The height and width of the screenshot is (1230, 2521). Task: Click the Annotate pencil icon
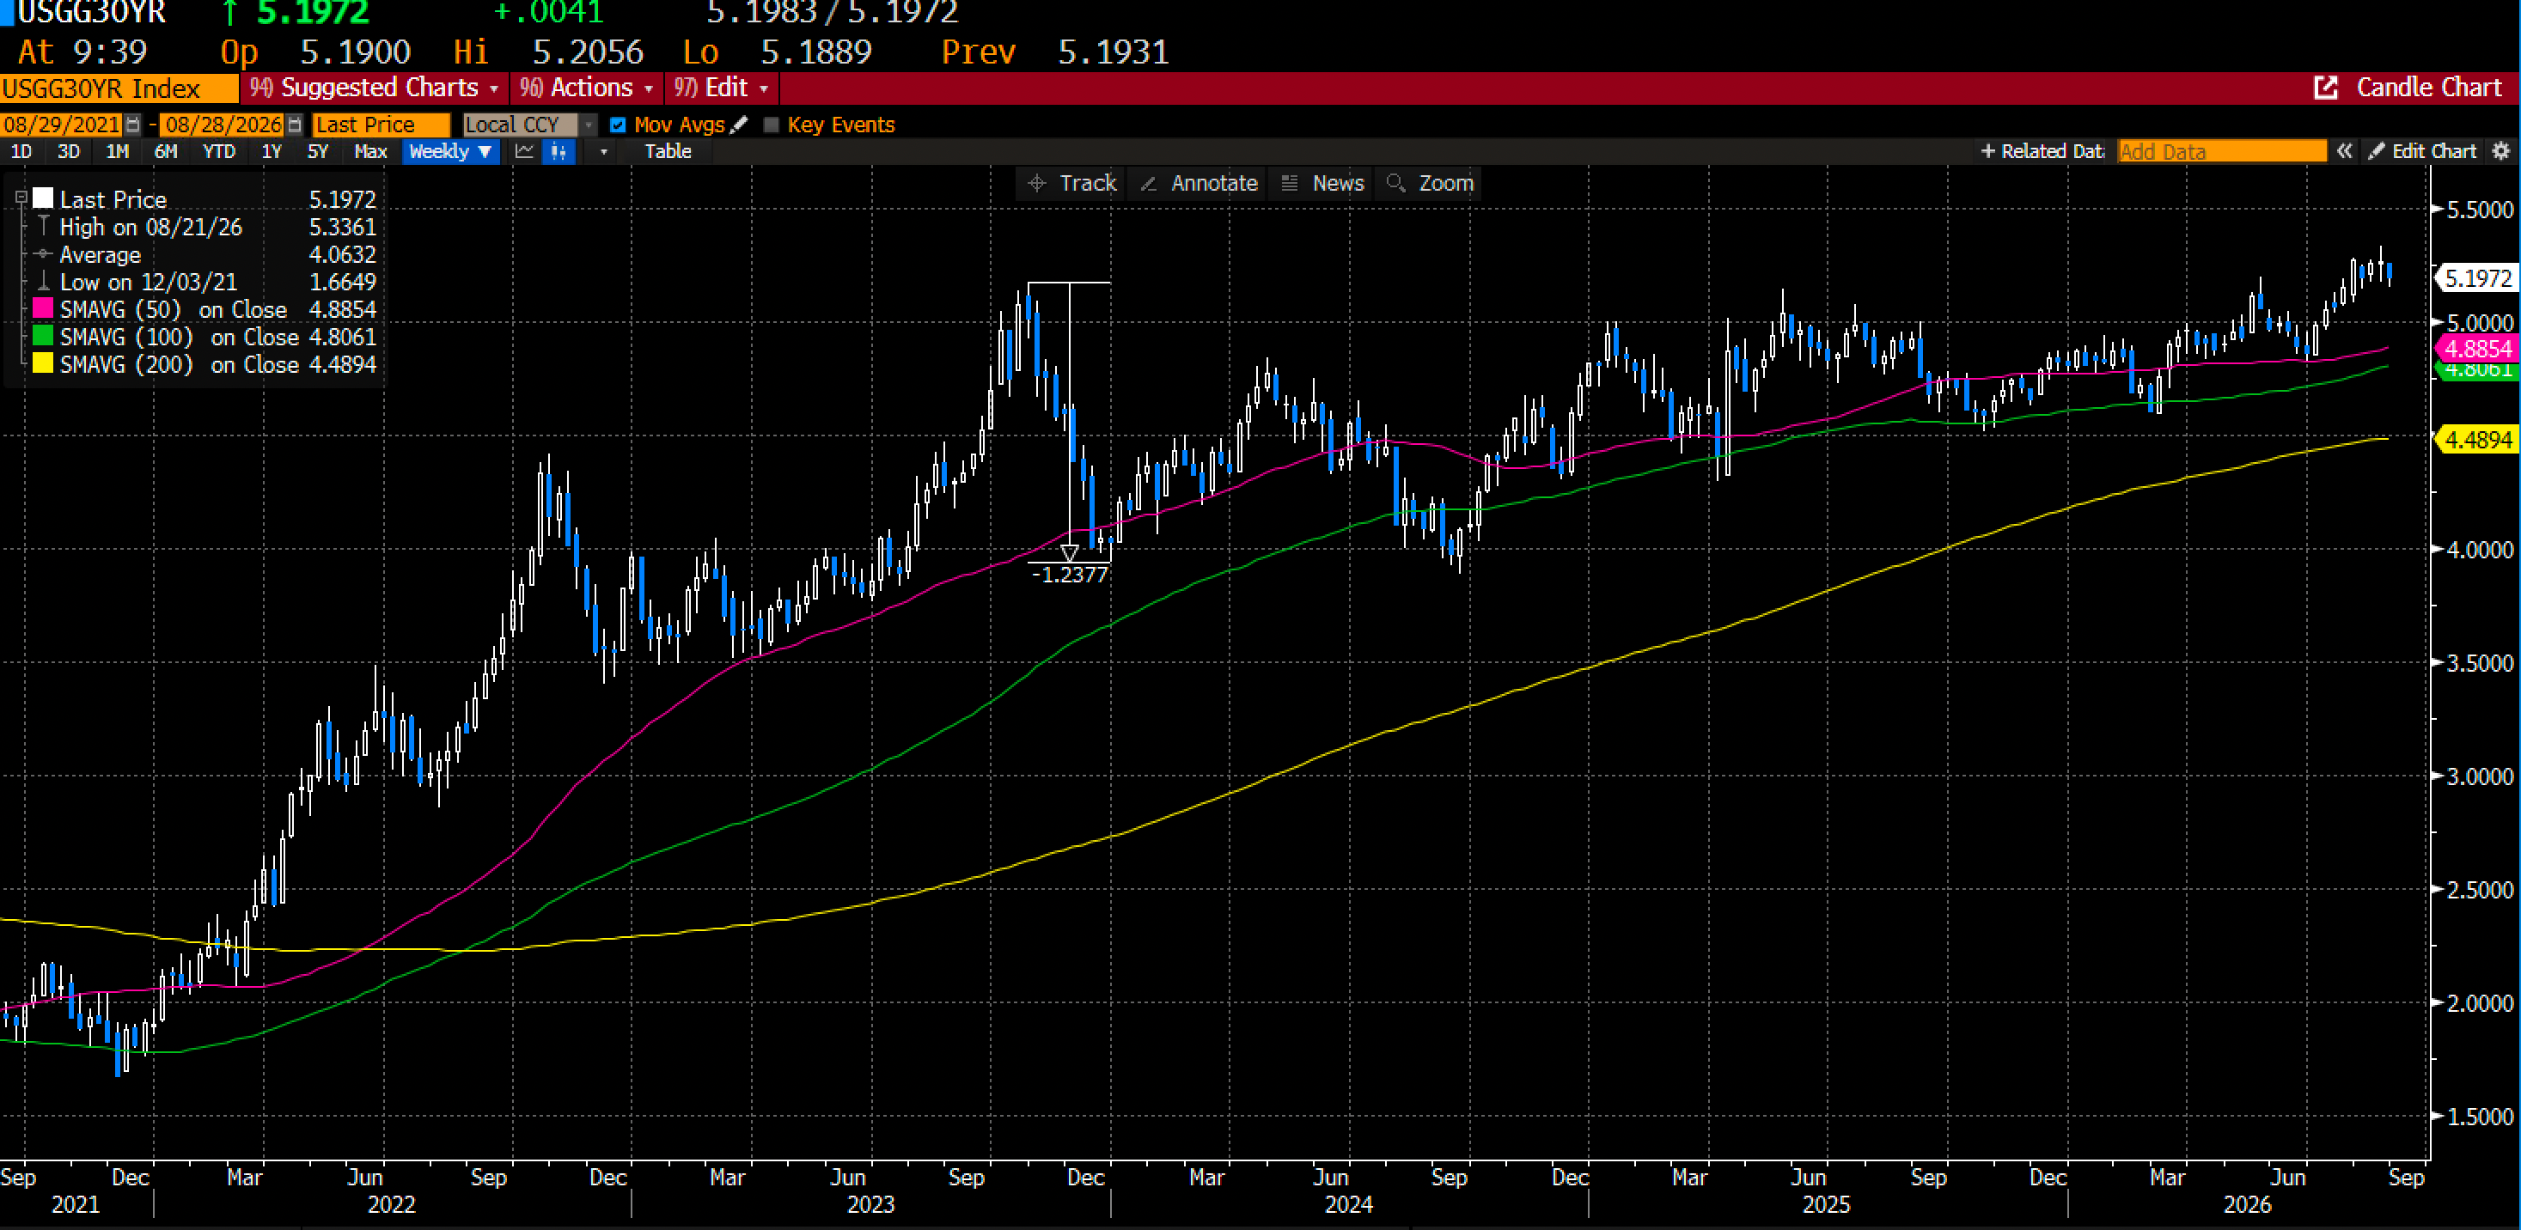tap(1149, 183)
